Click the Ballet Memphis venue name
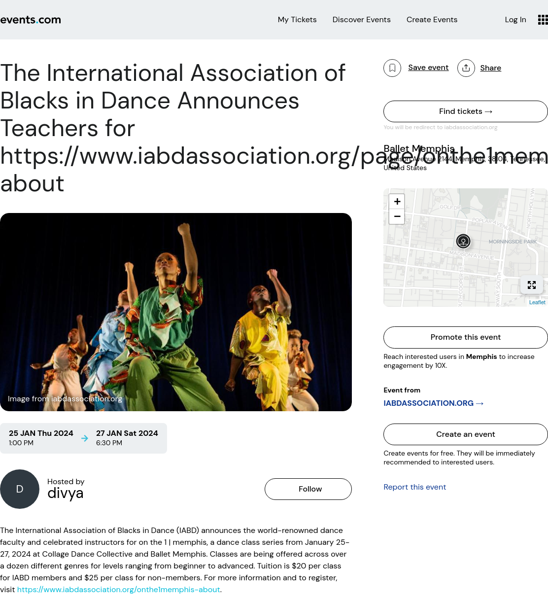Image resolution: width=548 pixels, height=603 pixels. tap(419, 148)
